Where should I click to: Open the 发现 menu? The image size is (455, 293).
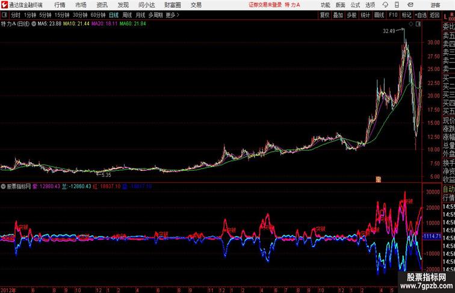[123, 5]
